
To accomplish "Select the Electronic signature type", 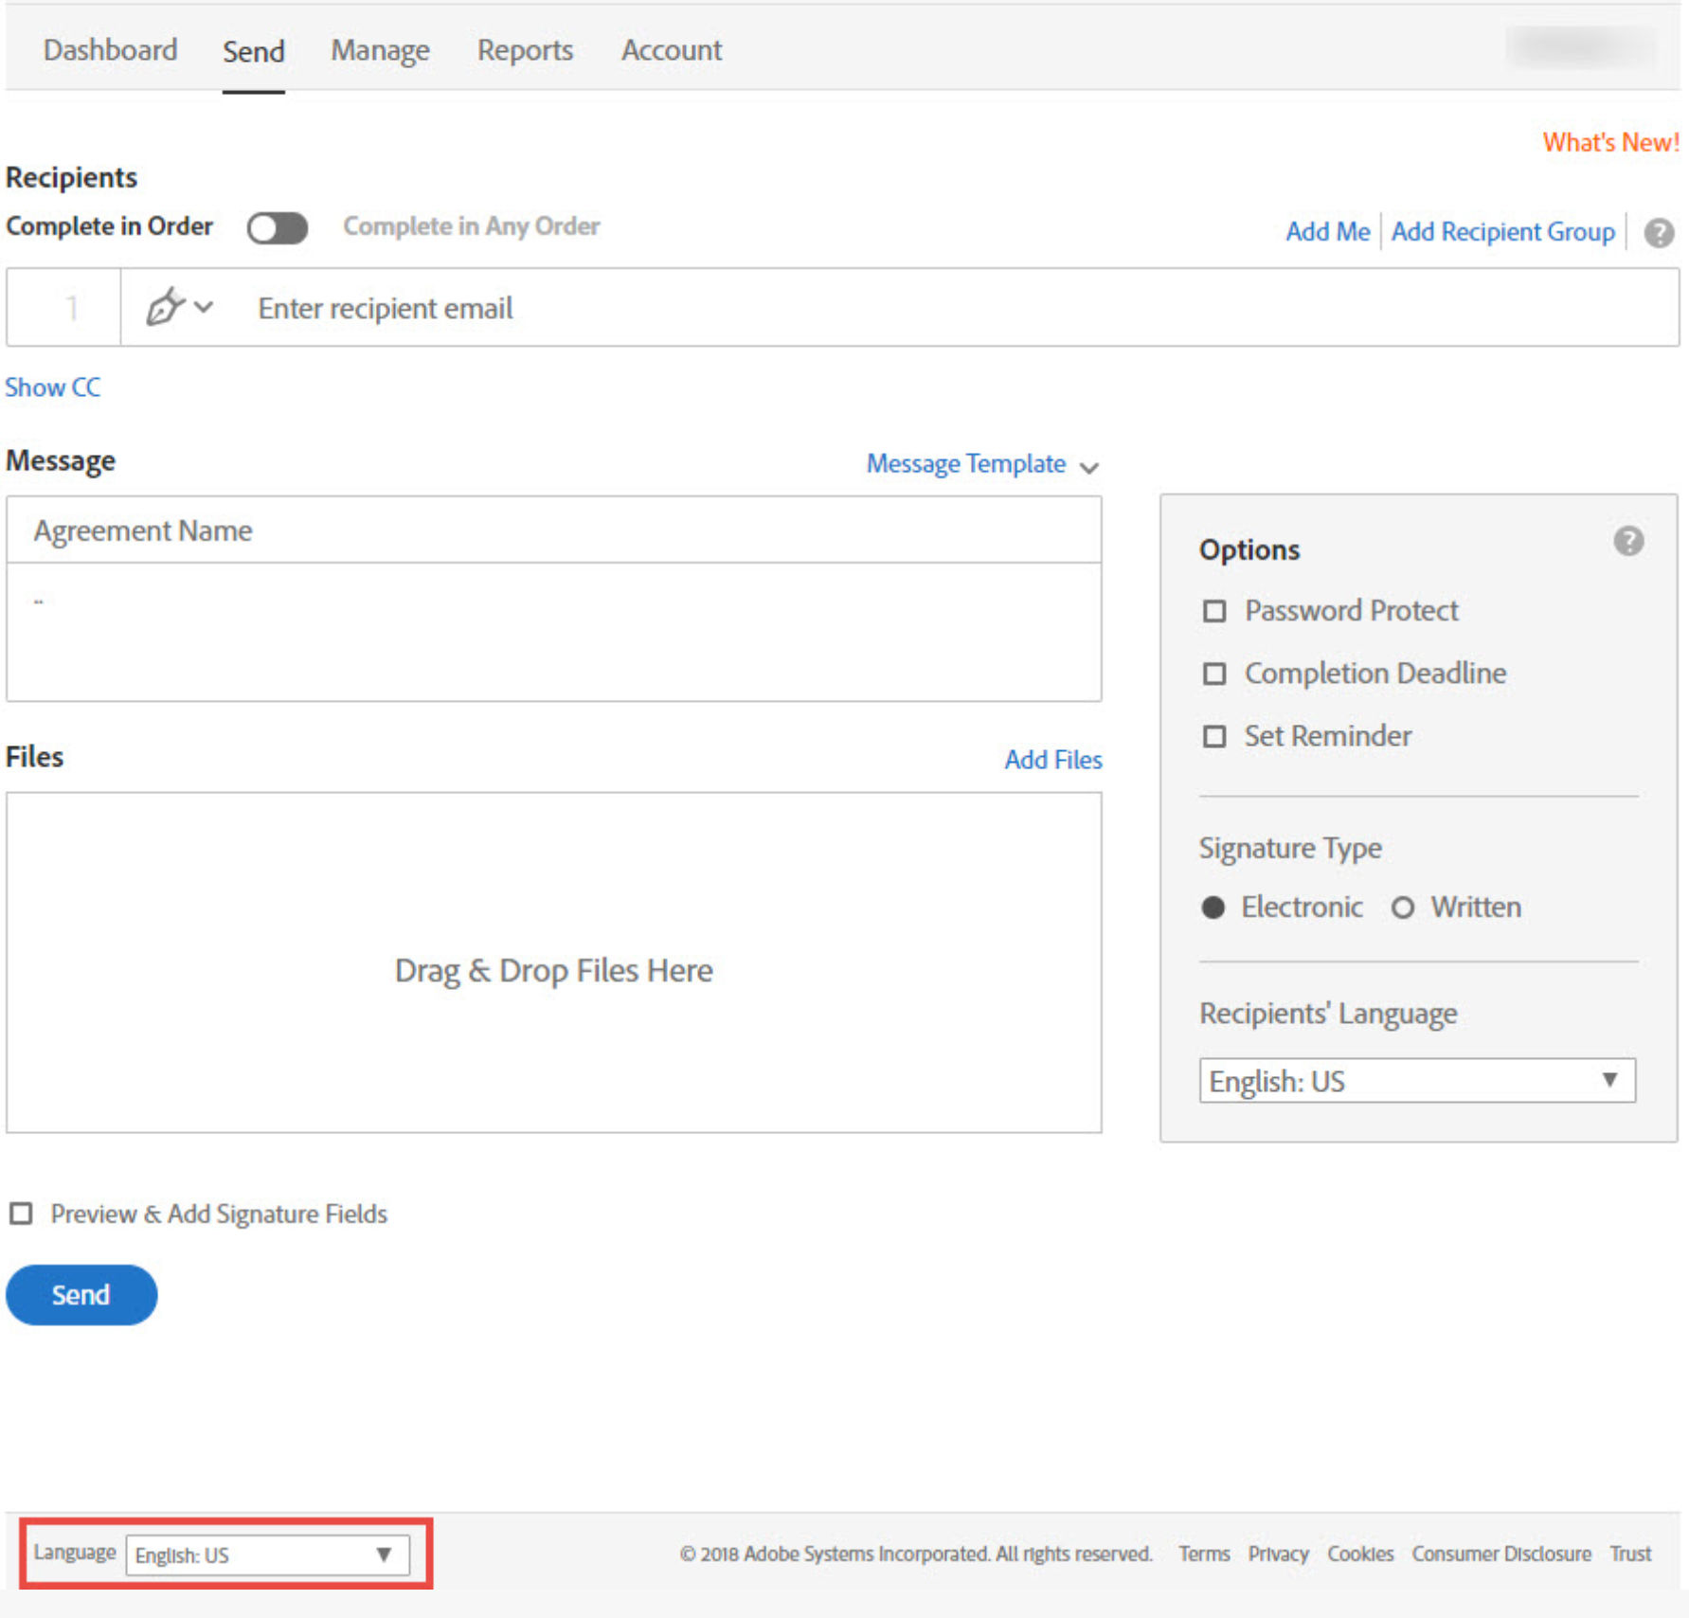I will point(1213,908).
